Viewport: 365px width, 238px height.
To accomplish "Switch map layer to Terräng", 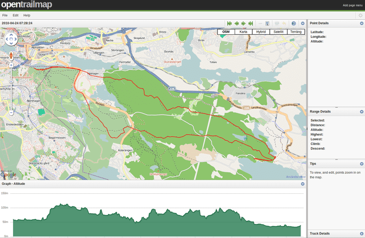I will coord(296,32).
